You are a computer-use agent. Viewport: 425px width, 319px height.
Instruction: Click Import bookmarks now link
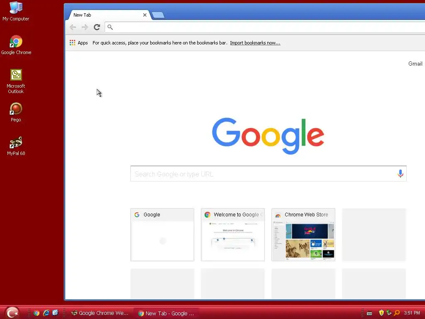tap(255, 43)
